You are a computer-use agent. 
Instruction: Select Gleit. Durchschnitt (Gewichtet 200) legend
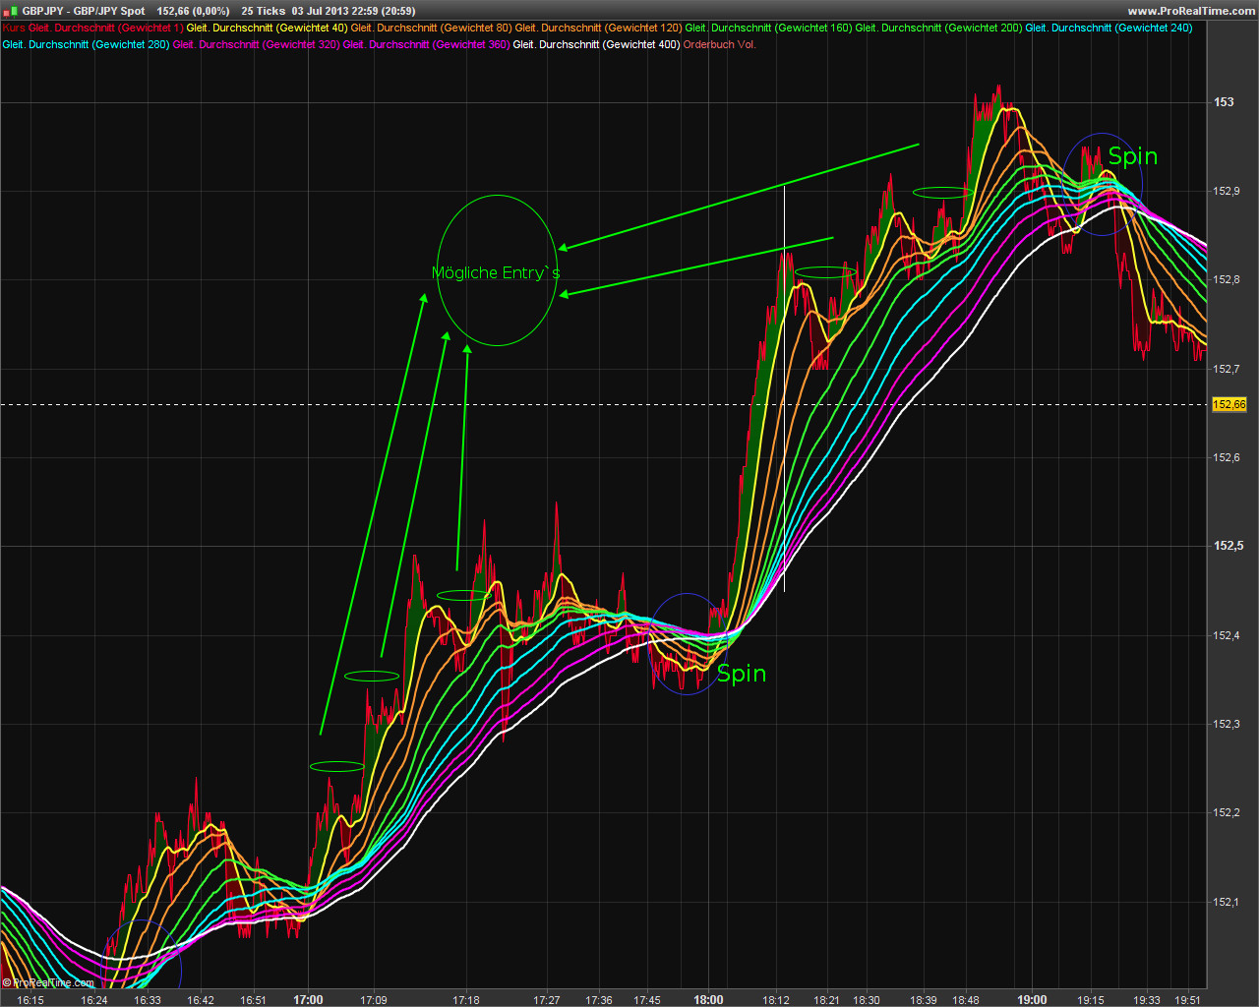pyautogui.click(x=938, y=28)
